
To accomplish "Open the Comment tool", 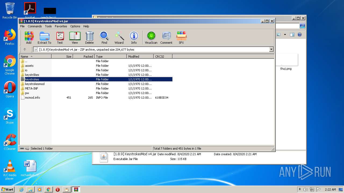I will 166,38.
